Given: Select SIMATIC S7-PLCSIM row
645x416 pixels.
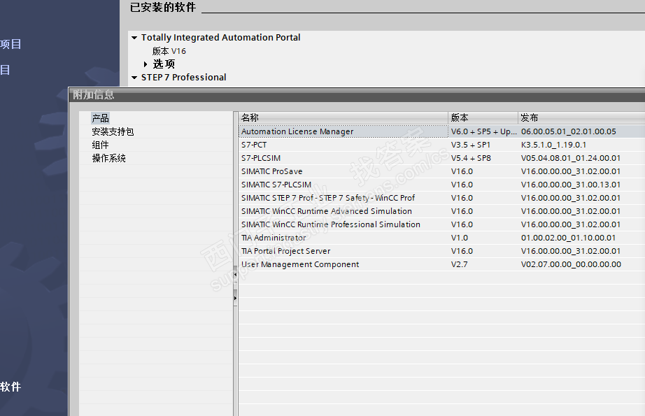Looking at the screenshot, I should coord(442,185).
